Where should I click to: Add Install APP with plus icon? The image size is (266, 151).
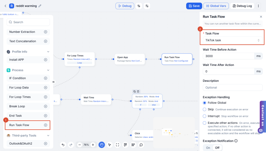46,60
